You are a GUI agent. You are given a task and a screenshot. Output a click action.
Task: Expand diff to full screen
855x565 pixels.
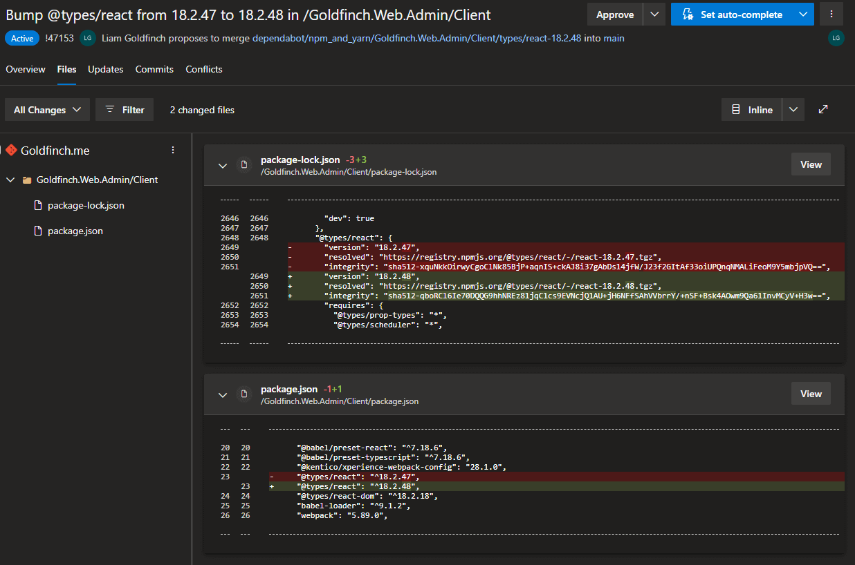(x=823, y=109)
